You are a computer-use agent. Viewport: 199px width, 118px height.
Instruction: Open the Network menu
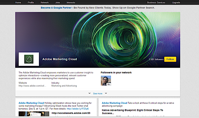45,3
